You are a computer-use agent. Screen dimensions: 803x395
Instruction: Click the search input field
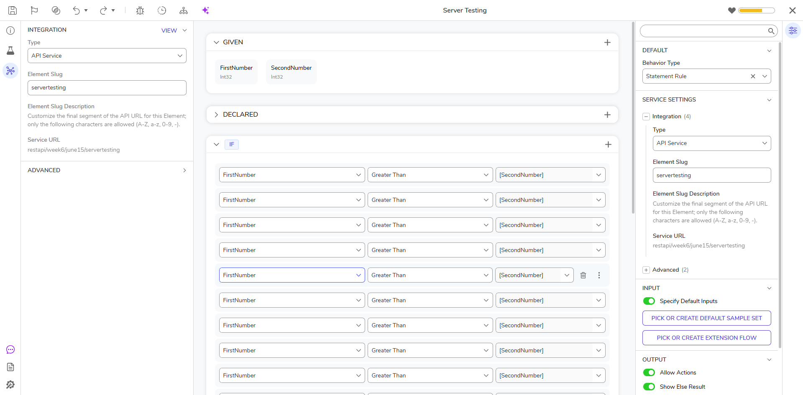tap(703, 31)
